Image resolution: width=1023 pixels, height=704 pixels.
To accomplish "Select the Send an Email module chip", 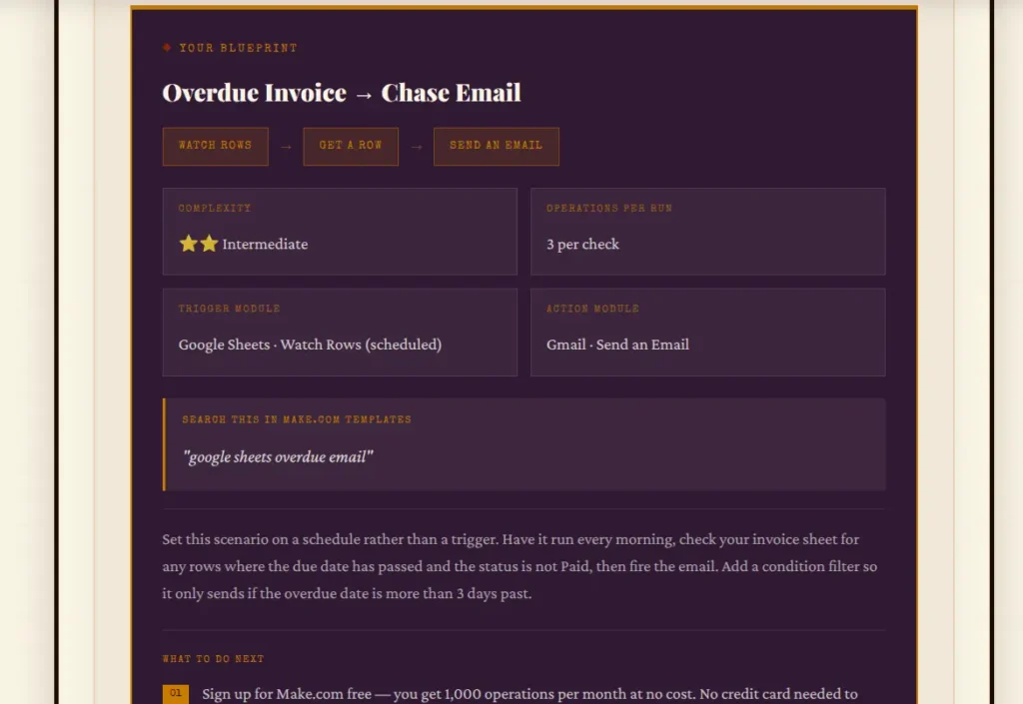I will click(496, 146).
